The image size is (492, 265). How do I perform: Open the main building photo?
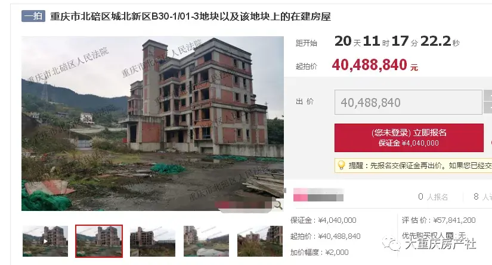pyautogui.click(x=153, y=124)
